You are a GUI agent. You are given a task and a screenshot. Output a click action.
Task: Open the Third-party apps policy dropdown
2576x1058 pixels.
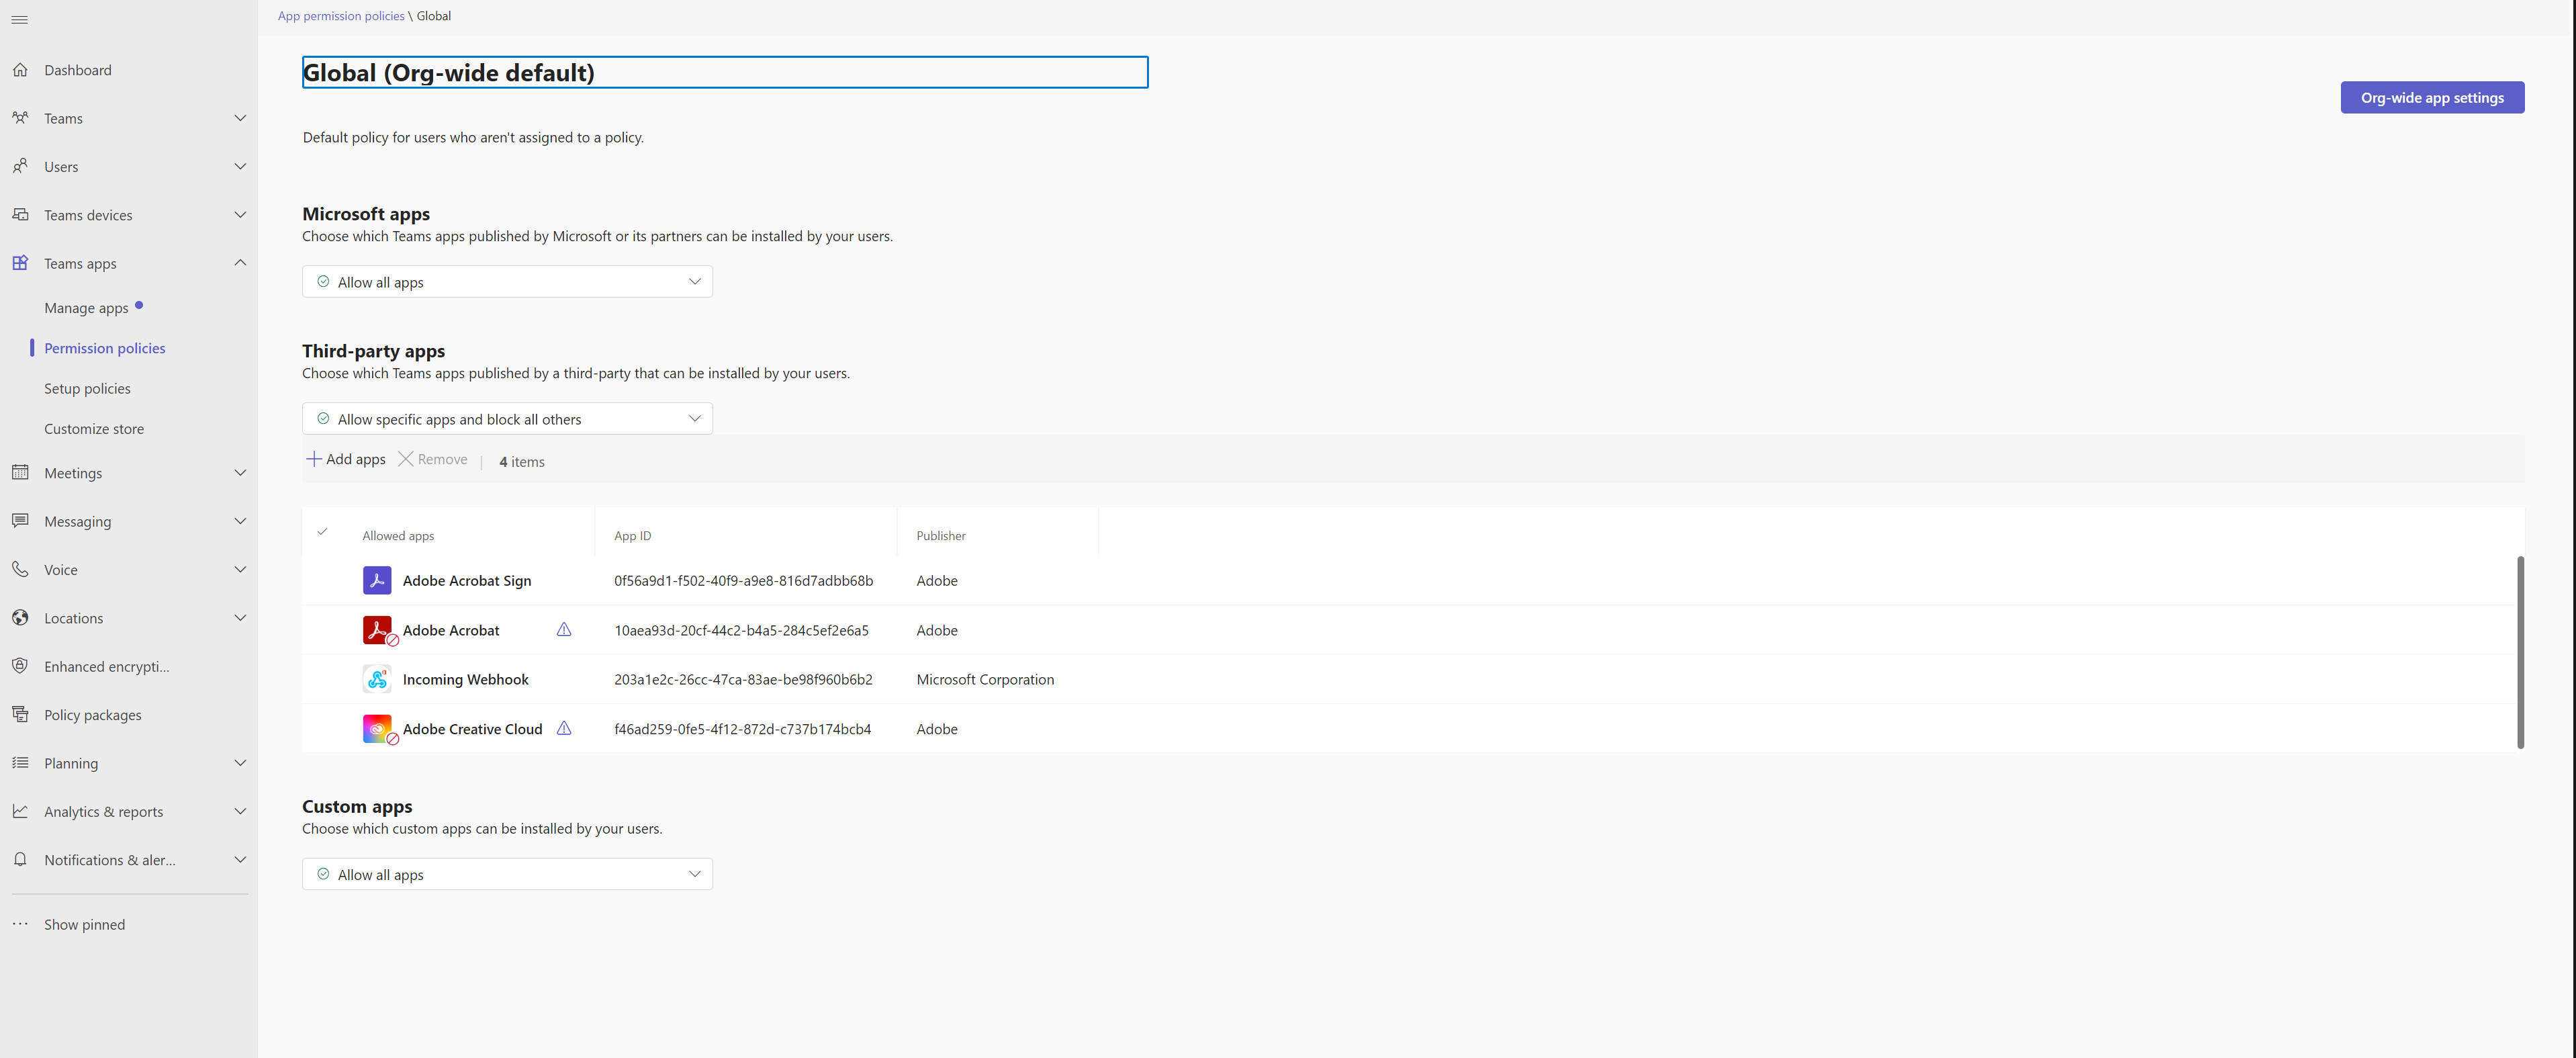coord(507,419)
